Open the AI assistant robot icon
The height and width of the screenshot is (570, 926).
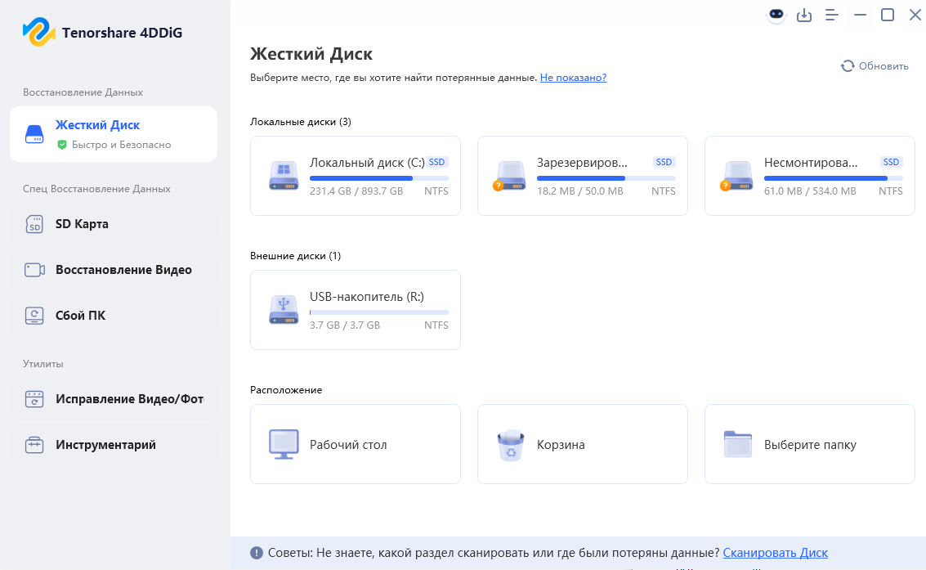[775, 15]
